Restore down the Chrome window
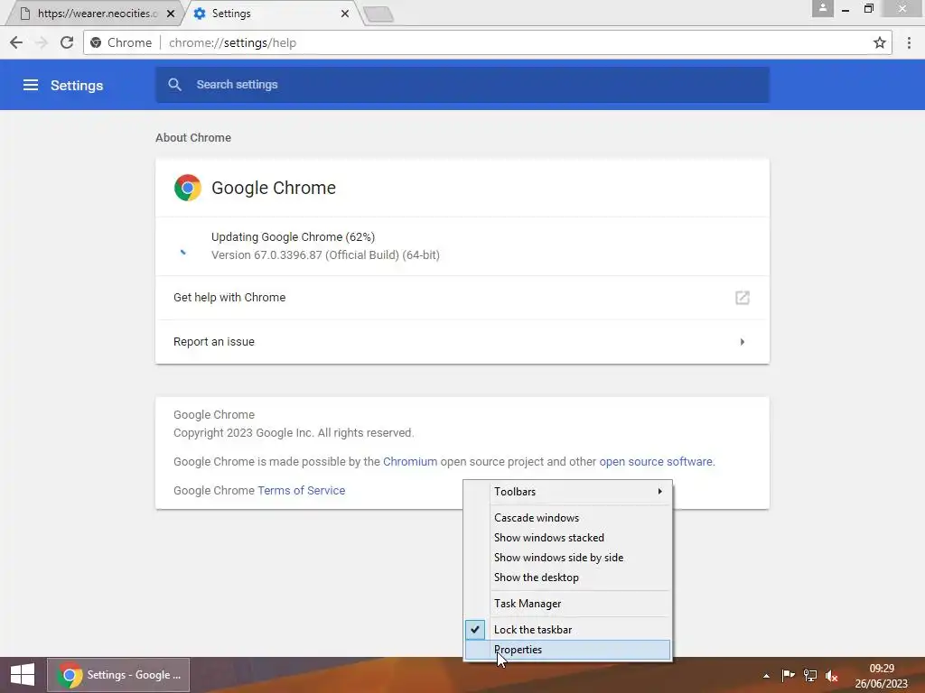Screen dimensions: 925x693 point(868,8)
